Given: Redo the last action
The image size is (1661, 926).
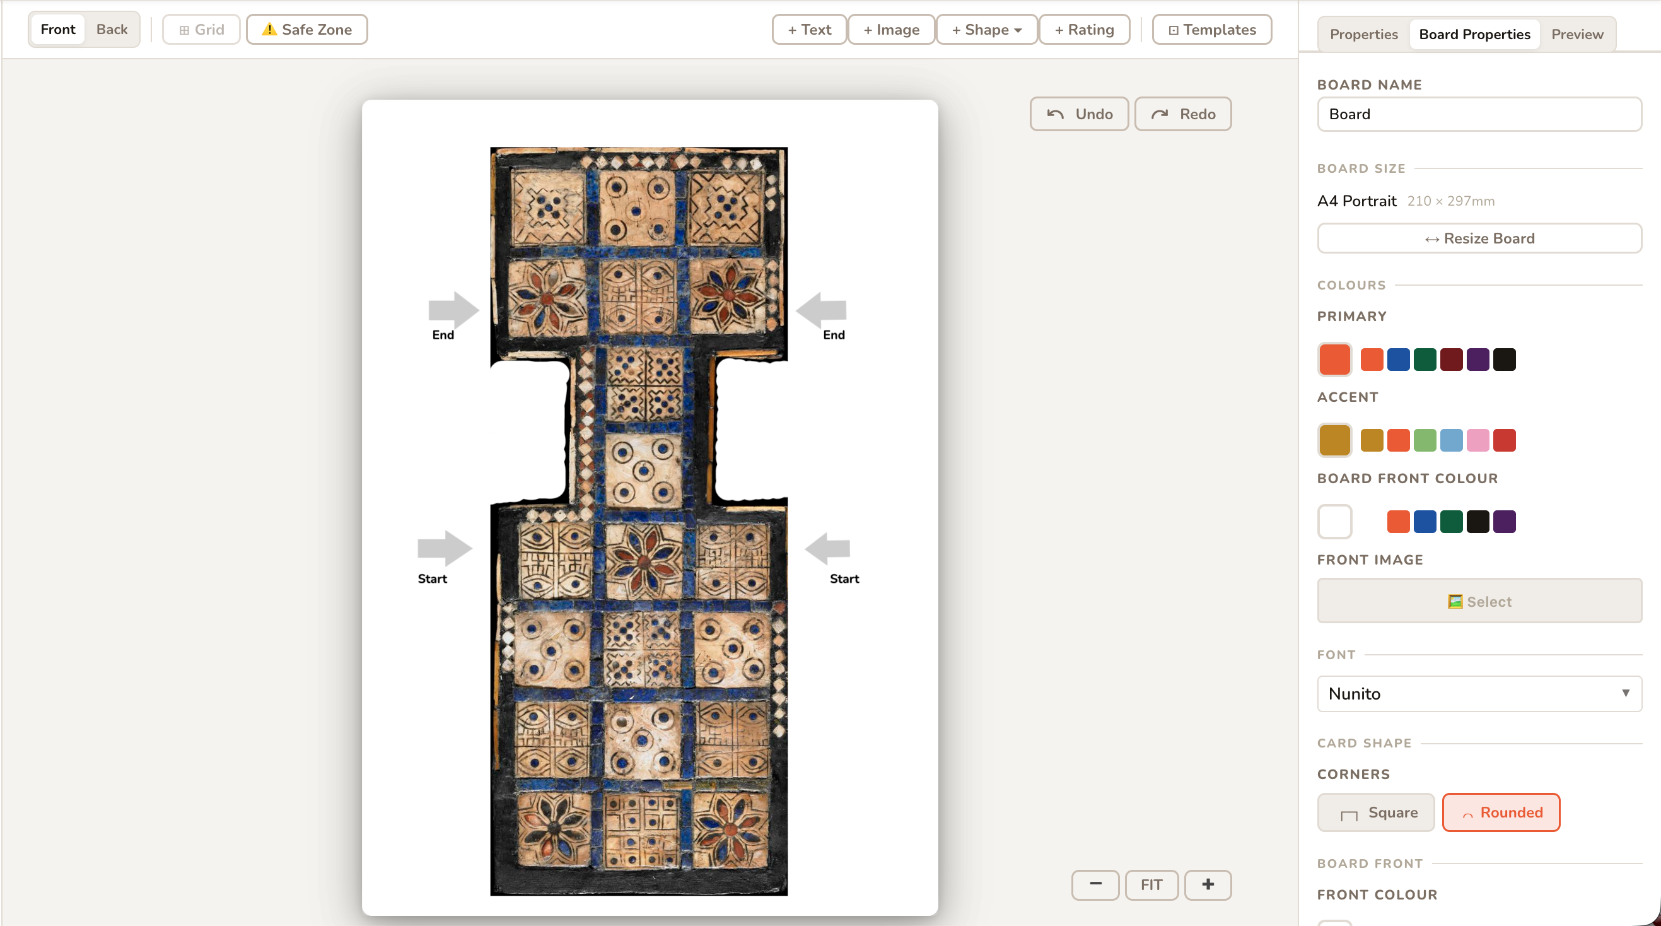Looking at the screenshot, I should (x=1183, y=114).
